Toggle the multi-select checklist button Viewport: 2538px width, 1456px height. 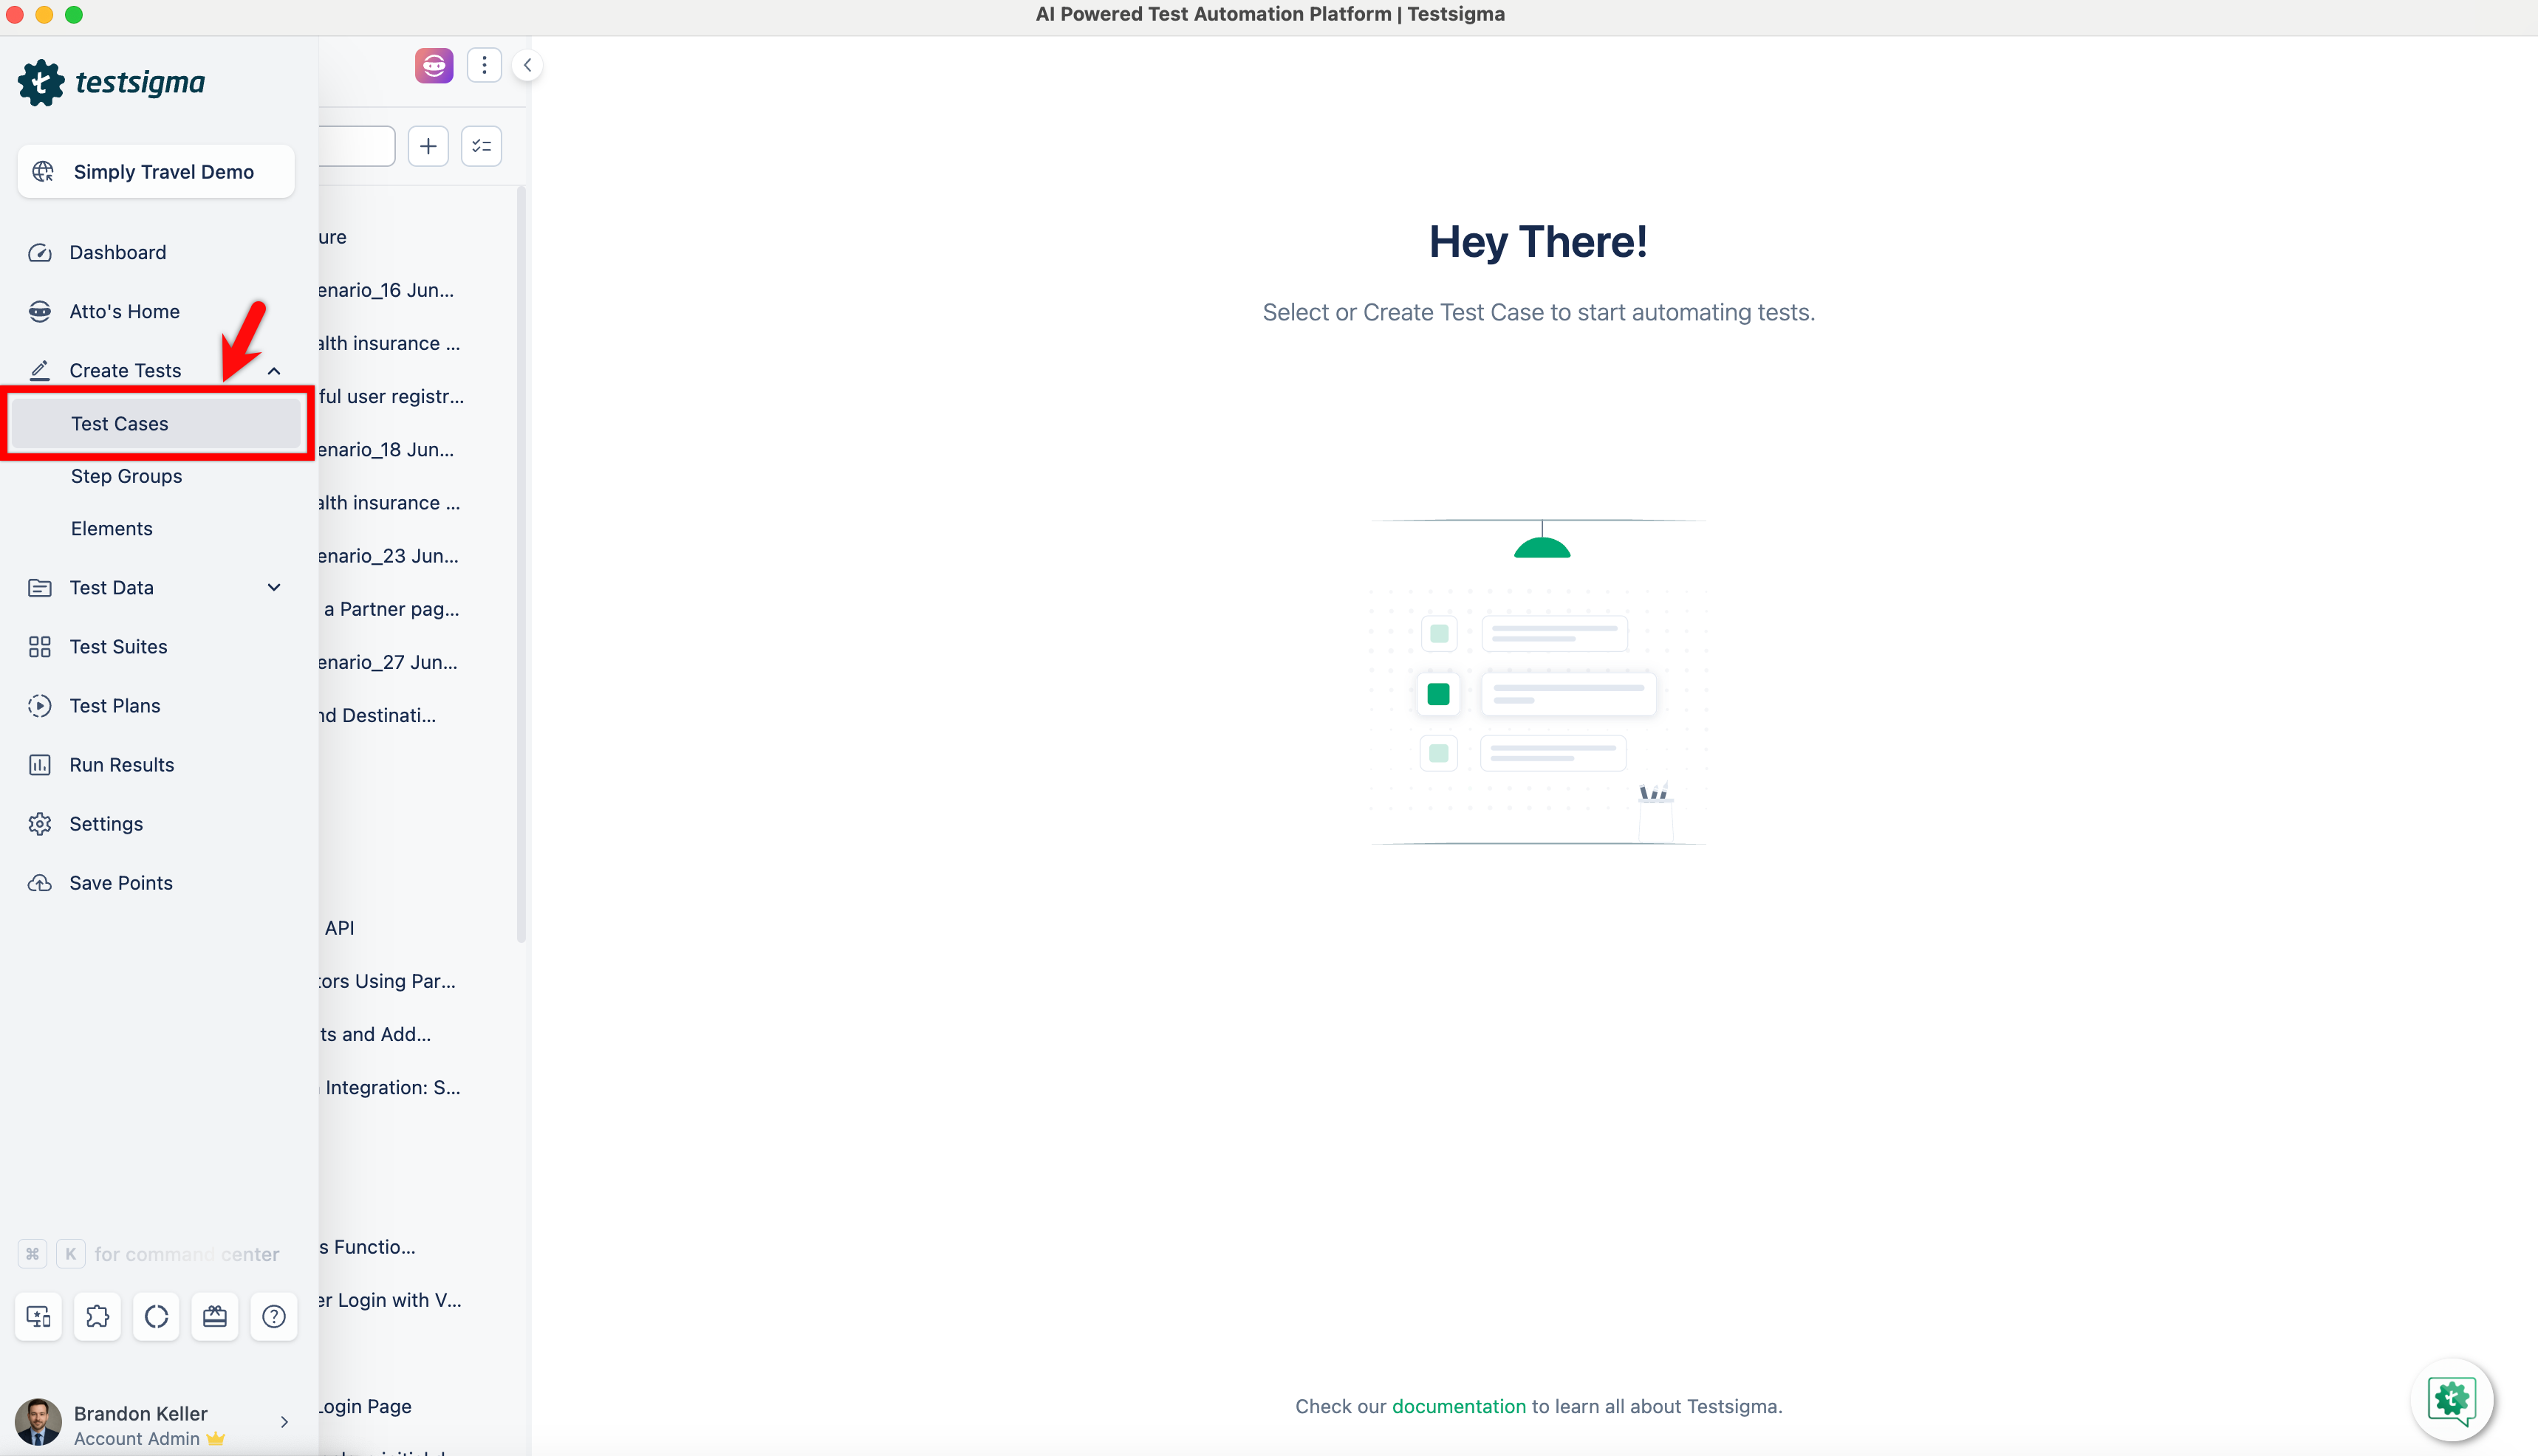481,146
